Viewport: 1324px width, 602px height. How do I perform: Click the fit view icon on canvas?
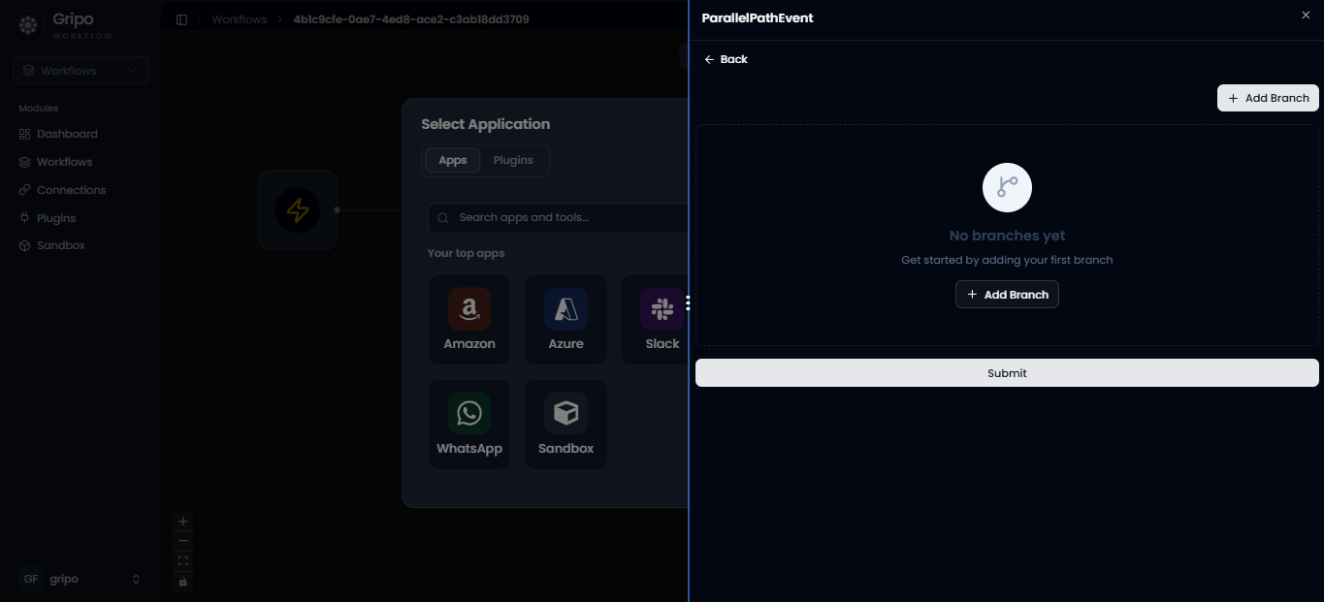[x=183, y=561]
